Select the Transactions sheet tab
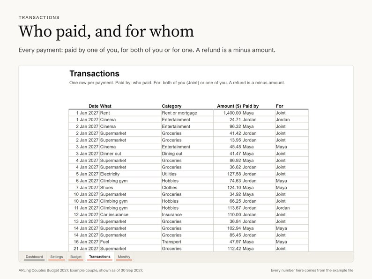 point(100,257)
